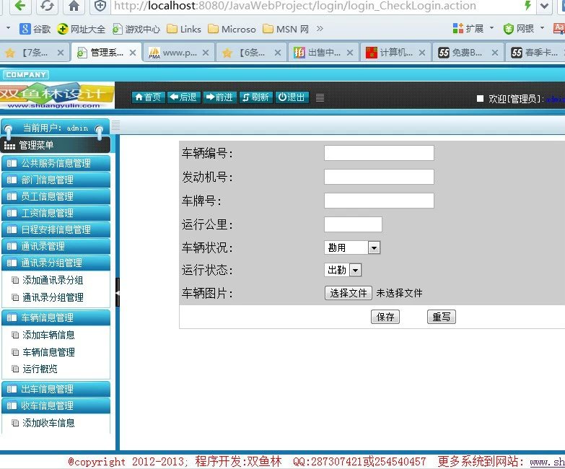Click the 重写 reset button
Image resolution: width=565 pixels, height=469 pixels.
442,317
